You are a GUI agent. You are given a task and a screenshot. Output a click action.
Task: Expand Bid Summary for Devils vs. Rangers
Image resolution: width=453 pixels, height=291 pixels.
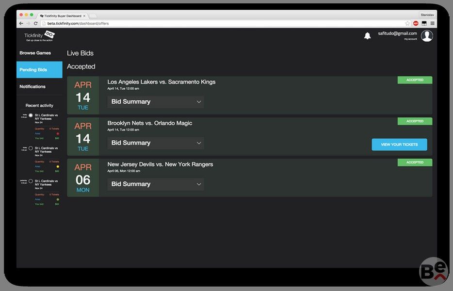point(156,184)
